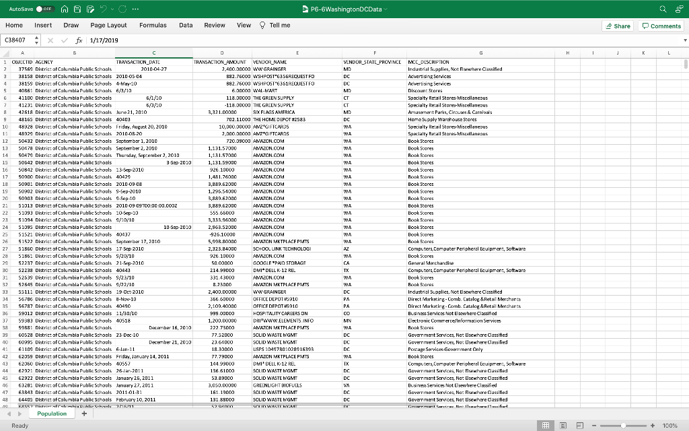The image size is (689, 431).
Task: Click the Undo icon
Action: (x=104, y=9)
